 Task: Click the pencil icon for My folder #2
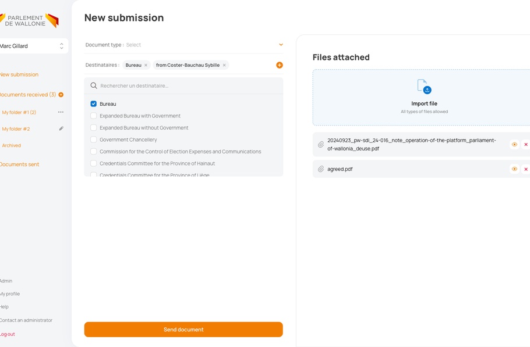(61, 128)
